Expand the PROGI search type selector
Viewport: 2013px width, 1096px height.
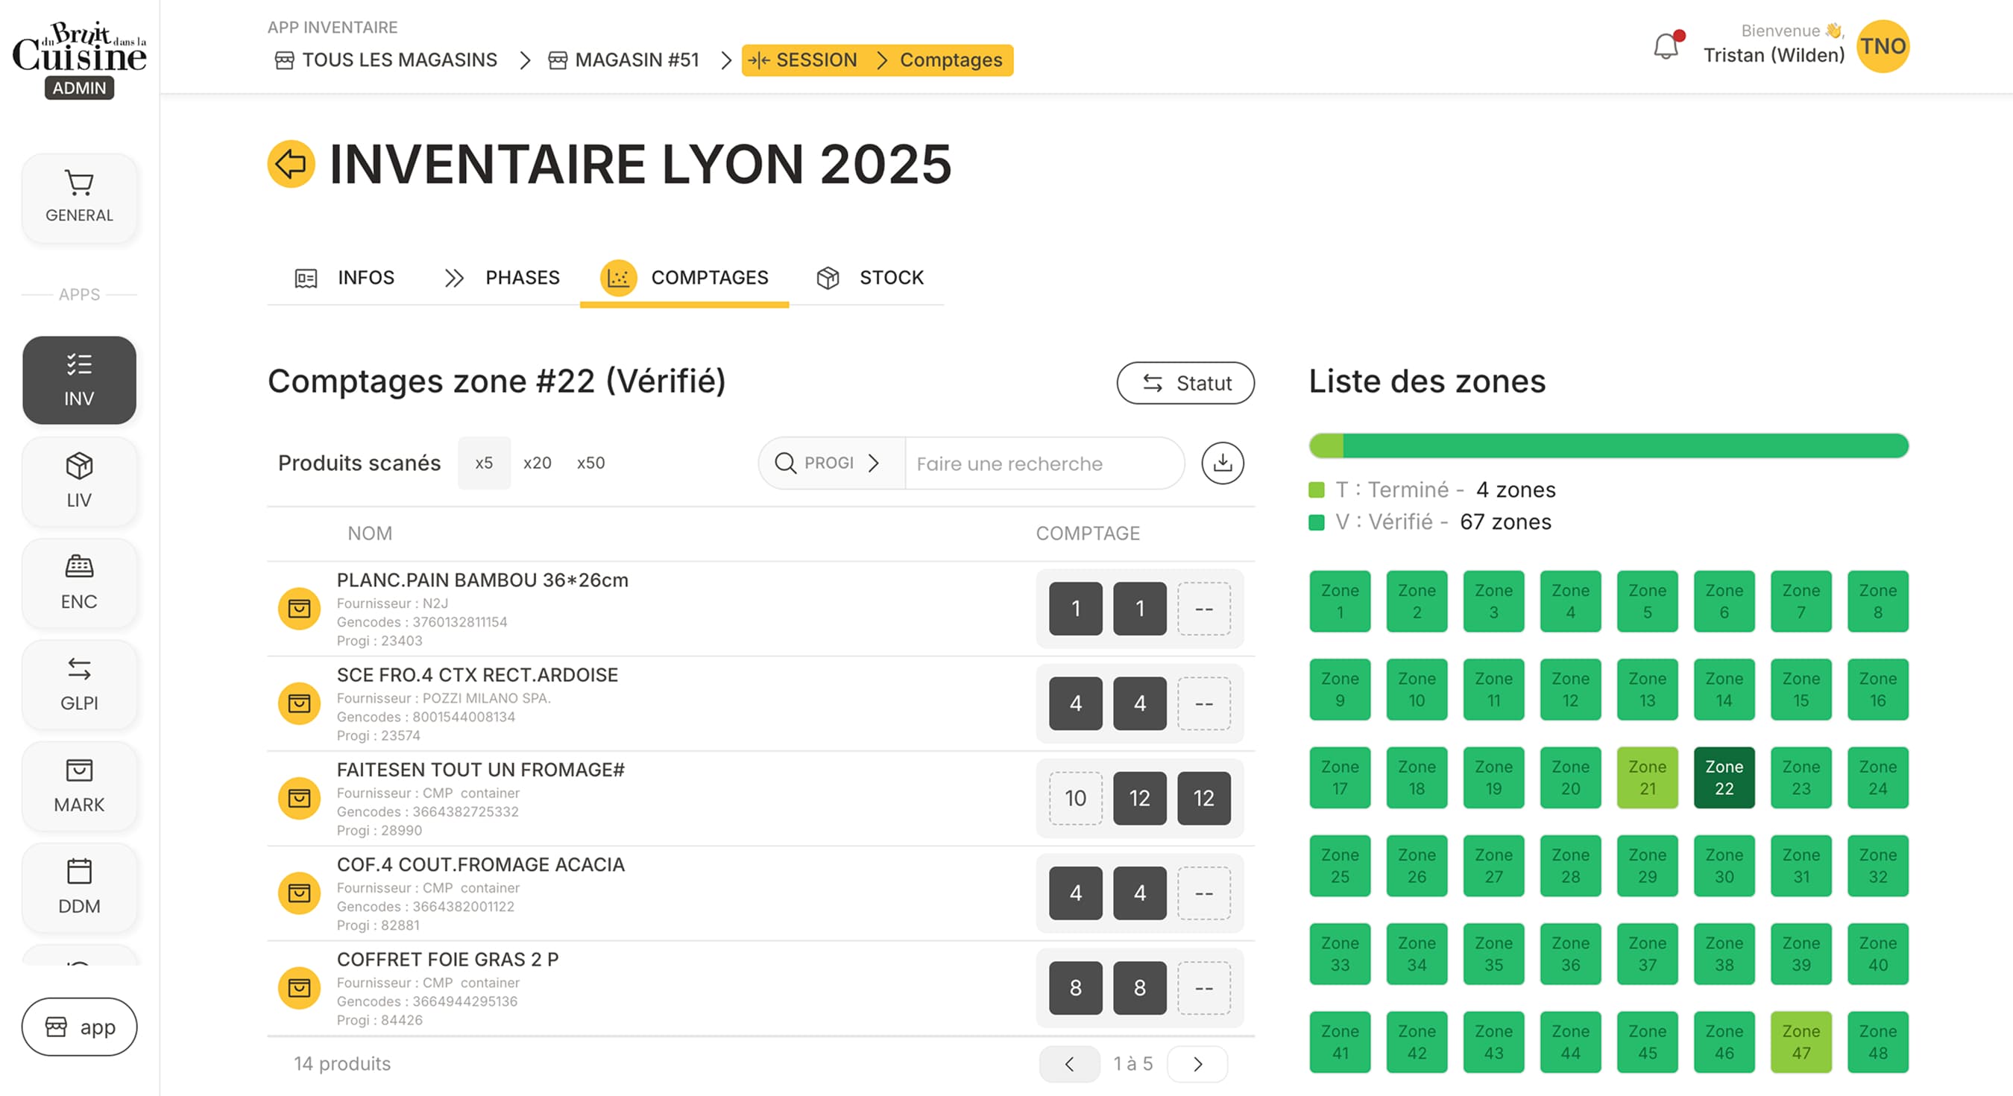coord(831,463)
